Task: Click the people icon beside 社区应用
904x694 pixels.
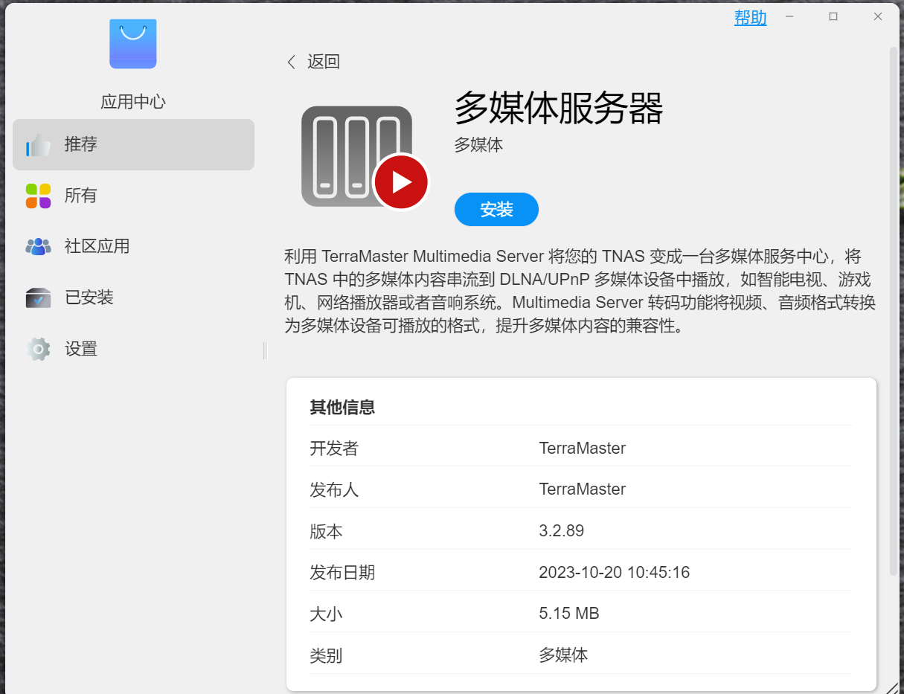Action: point(39,246)
